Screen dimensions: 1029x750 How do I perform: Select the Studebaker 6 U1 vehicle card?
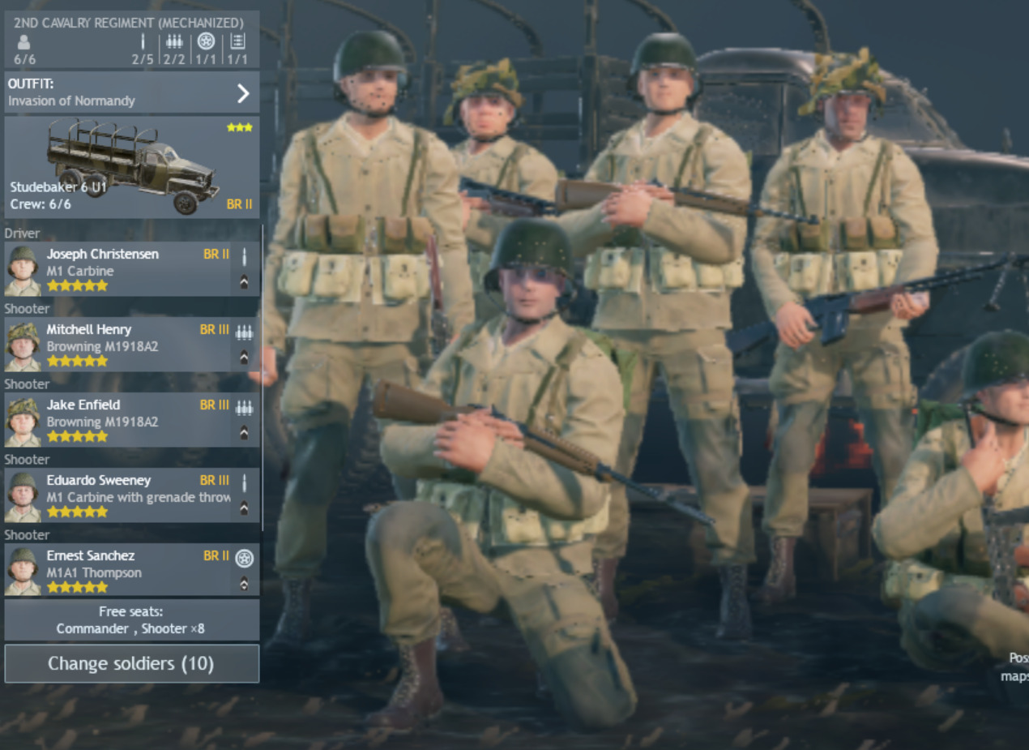coord(132,167)
